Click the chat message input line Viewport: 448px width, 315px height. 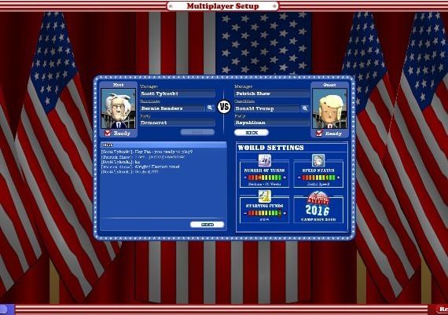click(x=145, y=225)
